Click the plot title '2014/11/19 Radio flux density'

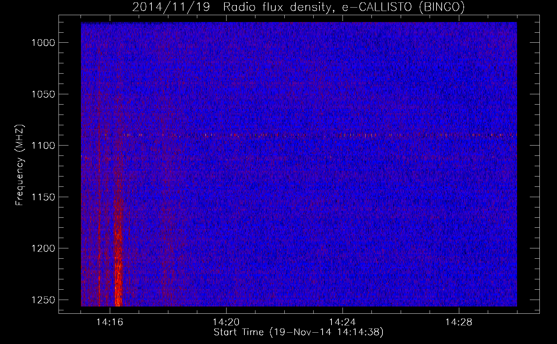pyautogui.click(x=298, y=7)
